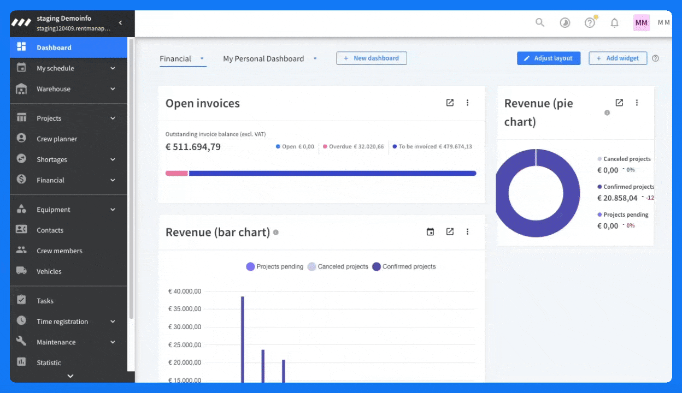Viewport: 682px width, 393px height.
Task: Collapse the sidebar with the left chevron
Action: pos(120,23)
